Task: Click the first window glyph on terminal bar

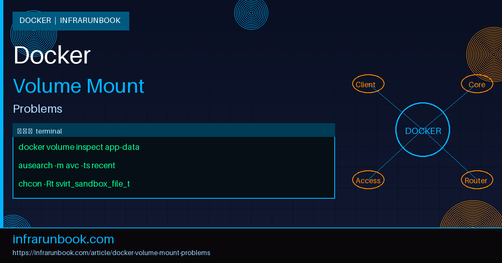Action: click(x=19, y=131)
